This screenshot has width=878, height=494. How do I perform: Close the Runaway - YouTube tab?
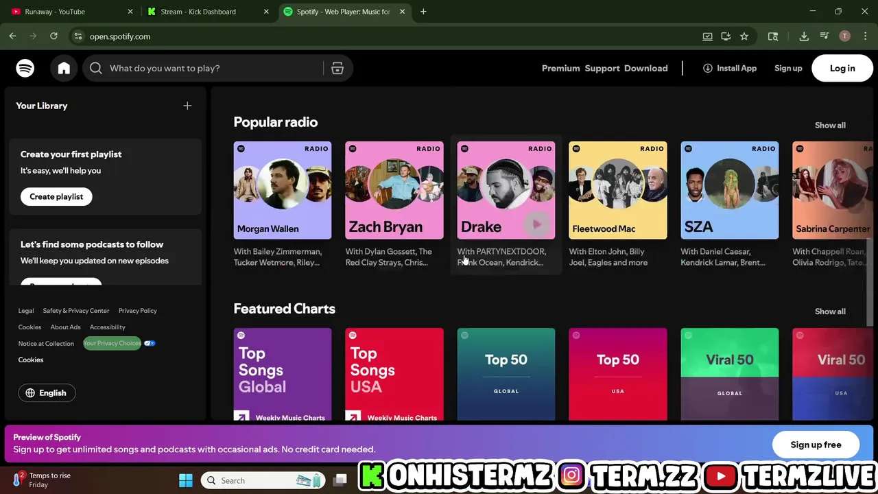(x=130, y=12)
